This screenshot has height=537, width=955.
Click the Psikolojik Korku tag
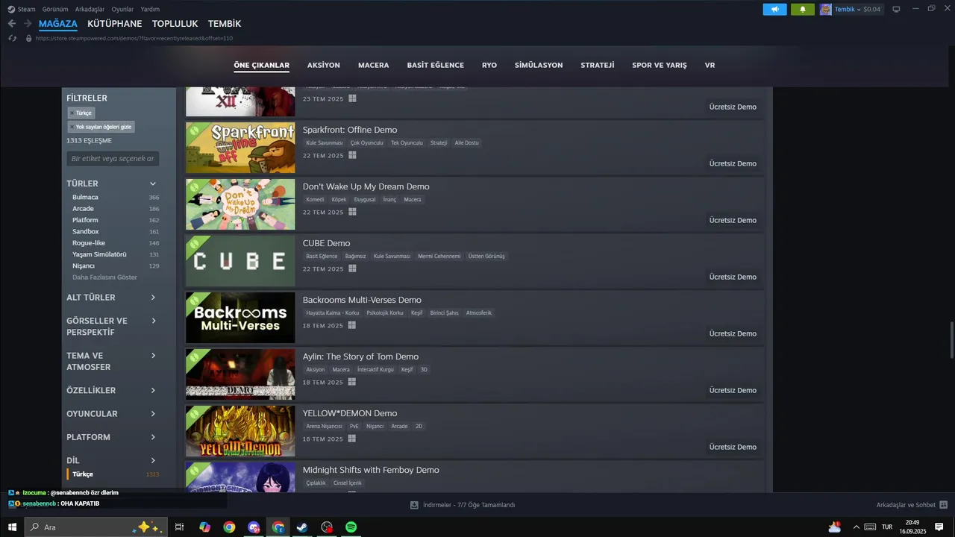pos(385,313)
